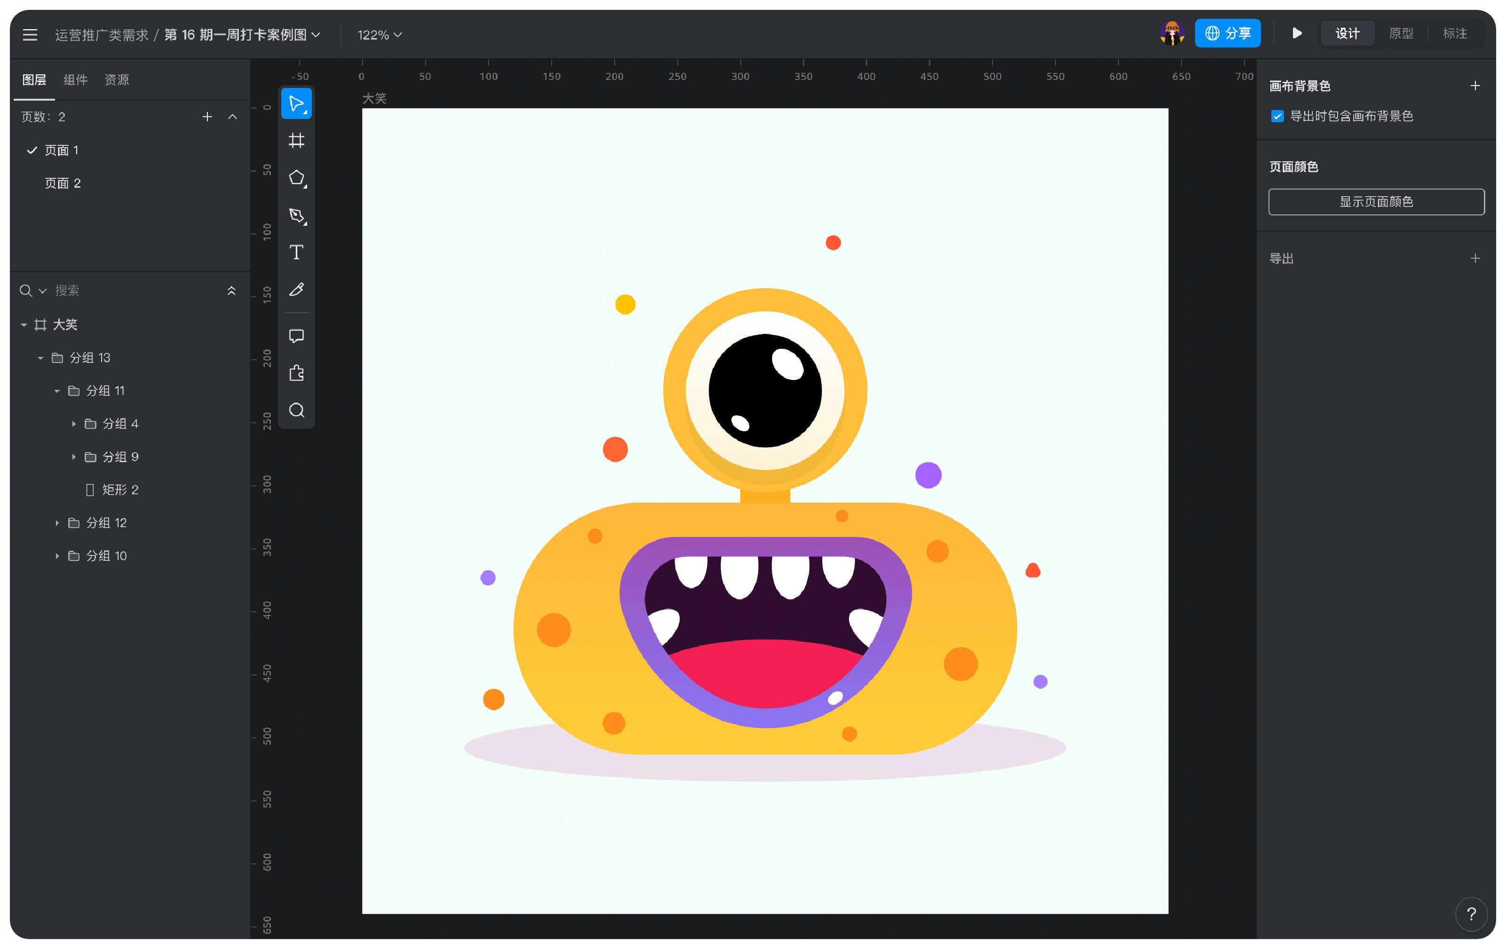
Task: Select the Comment tool
Action: 296,336
